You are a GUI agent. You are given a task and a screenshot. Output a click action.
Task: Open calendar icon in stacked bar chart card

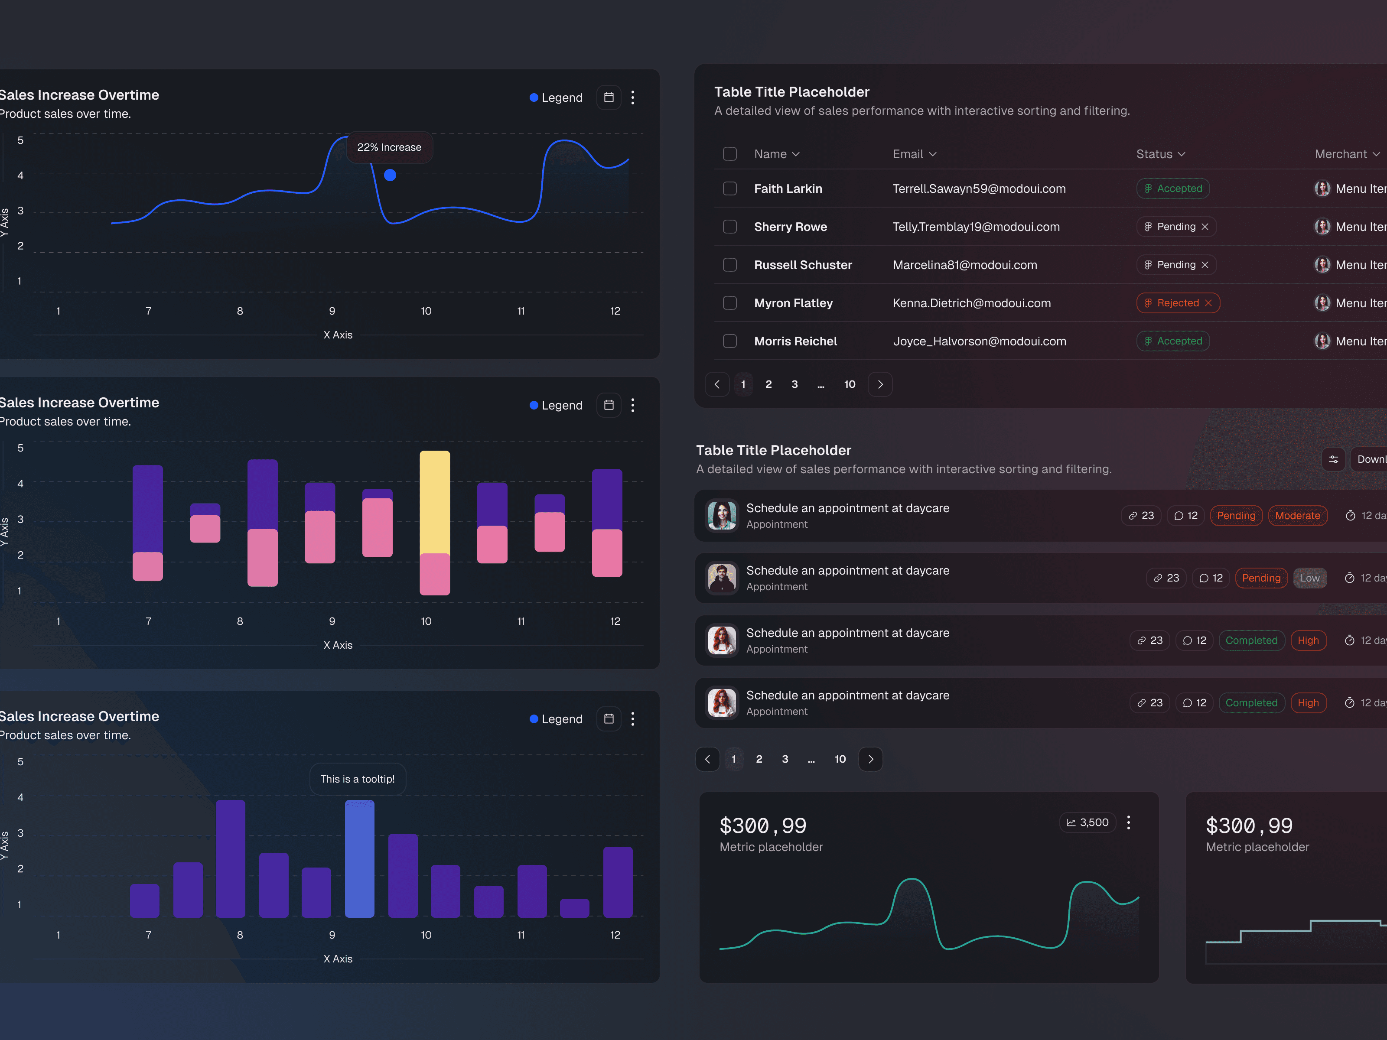point(608,405)
